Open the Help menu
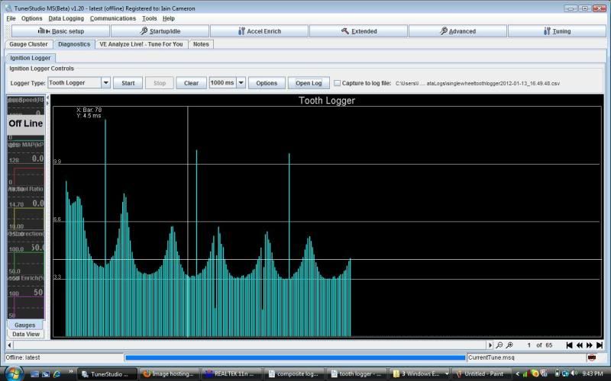 point(168,18)
